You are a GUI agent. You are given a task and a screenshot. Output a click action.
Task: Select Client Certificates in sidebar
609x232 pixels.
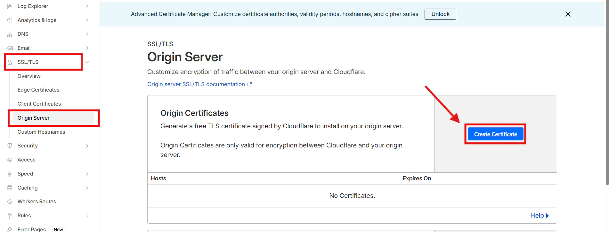click(x=39, y=104)
